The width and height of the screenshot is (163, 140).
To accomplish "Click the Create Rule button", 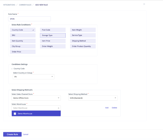I will click(12, 134).
